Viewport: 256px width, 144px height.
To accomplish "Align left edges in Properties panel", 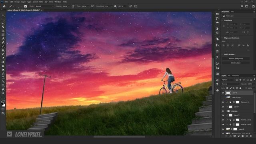I will pos(224,45).
